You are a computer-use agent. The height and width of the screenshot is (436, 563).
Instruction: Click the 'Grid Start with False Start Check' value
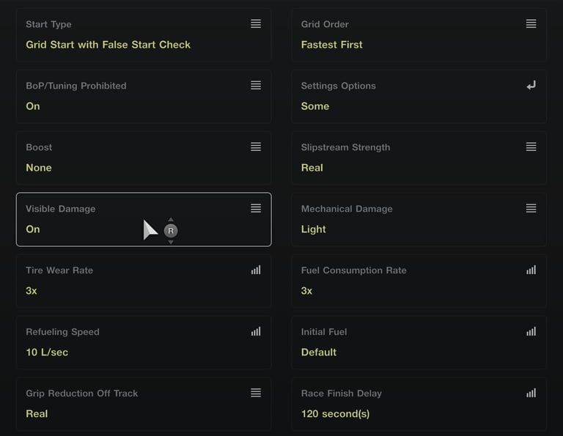click(x=108, y=45)
